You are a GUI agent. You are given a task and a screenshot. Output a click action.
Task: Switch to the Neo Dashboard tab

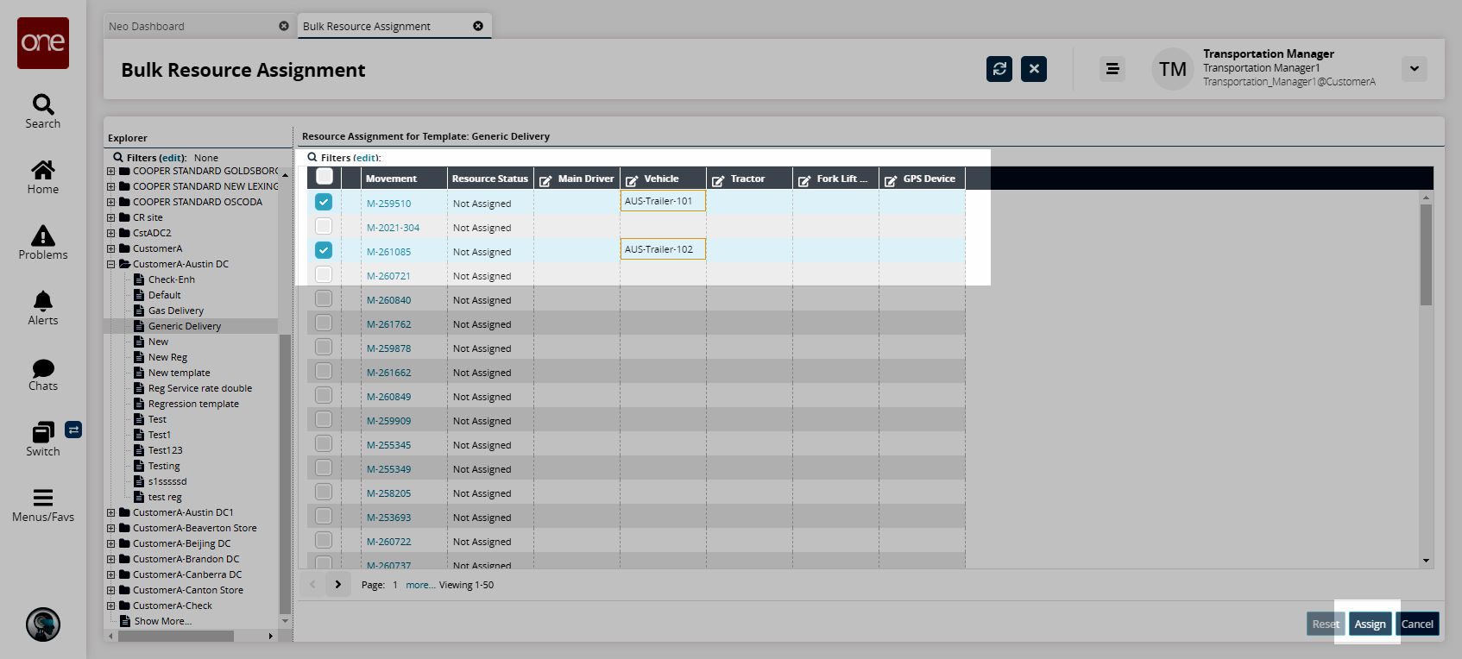pyautogui.click(x=199, y=26)
